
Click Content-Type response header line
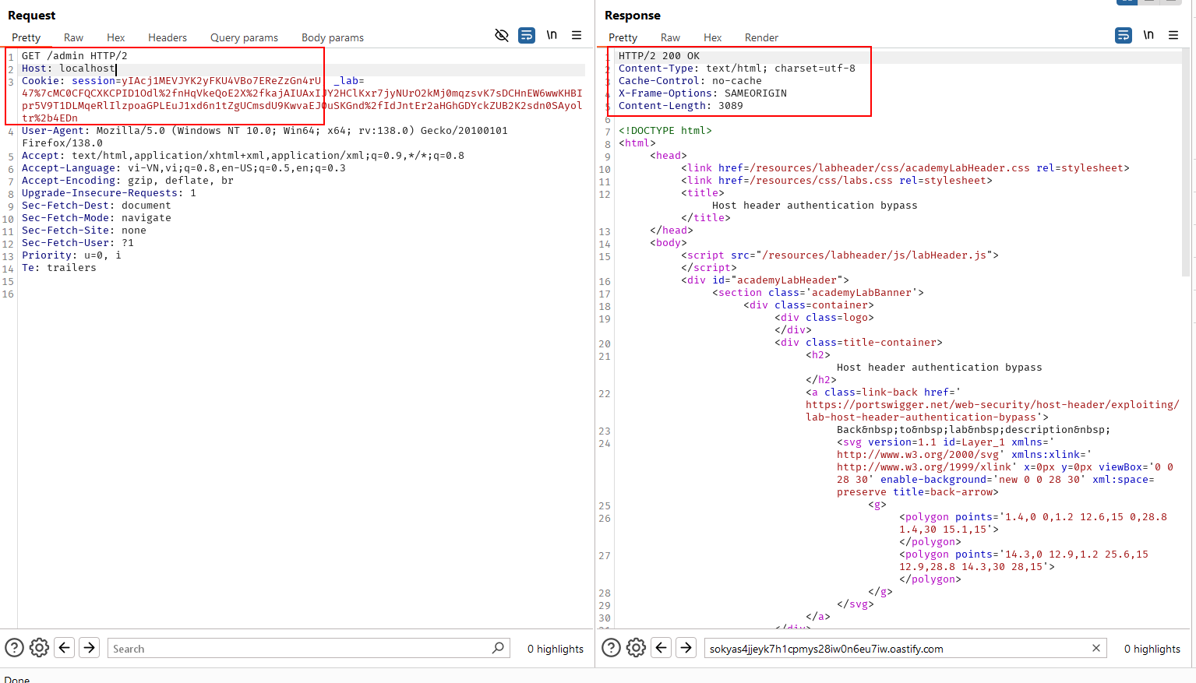[x=737, y=69]
